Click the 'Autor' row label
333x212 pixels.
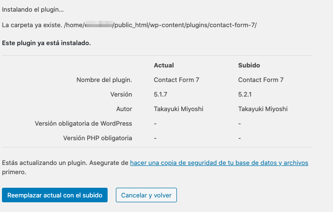pyautogui.click(x=124, y=109)
